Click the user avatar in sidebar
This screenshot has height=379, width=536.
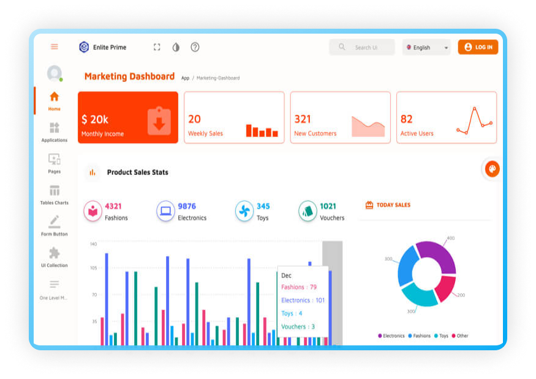[x=55, y=73]
